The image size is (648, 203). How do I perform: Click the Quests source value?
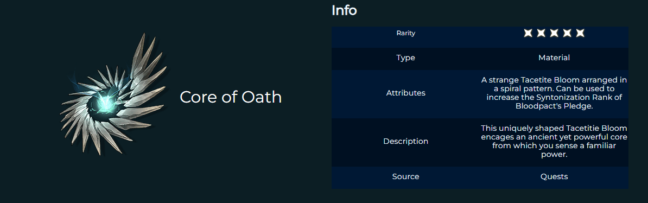point(554,176)
